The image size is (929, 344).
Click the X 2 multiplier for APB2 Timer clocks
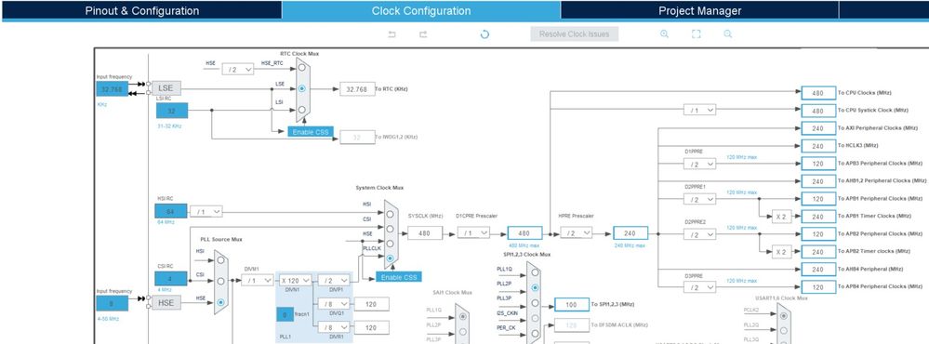(x=781, y=252)
